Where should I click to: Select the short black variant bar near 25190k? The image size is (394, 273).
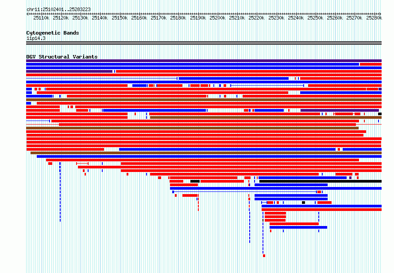[195, 181]
